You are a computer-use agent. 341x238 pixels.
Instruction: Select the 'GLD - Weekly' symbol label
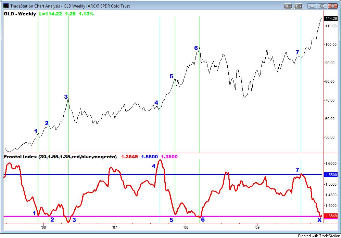20,14
